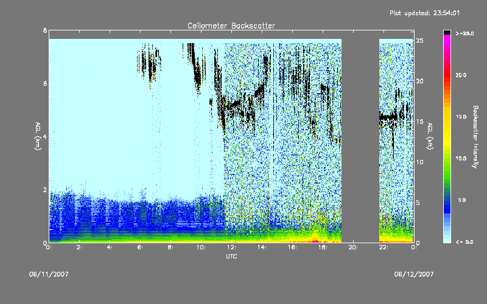Click the "25" tick on the kft axis
The image size is (487, 304).
tap(420, 41)
